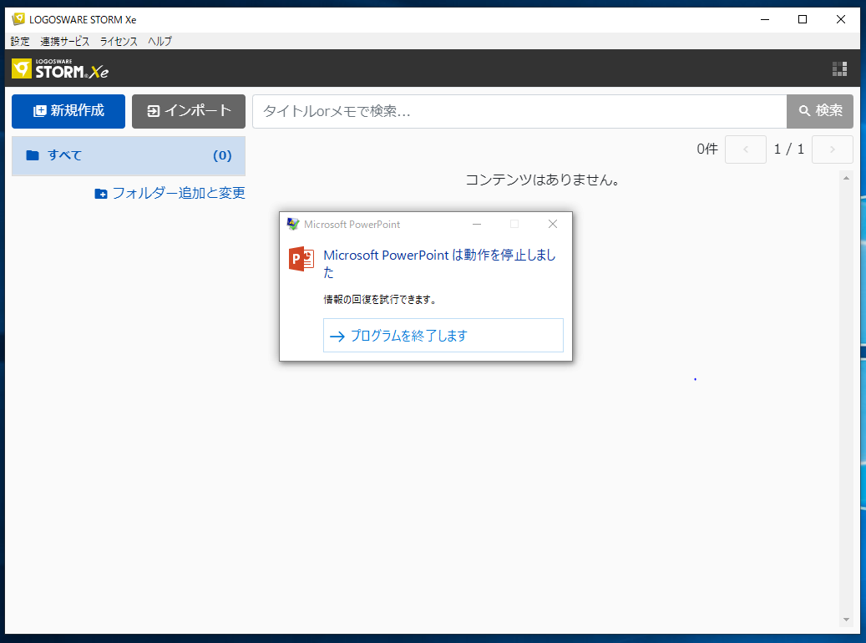Click the 1 / 1 page indicator
The image size is (866, 643).
click(x=788, y=149)
